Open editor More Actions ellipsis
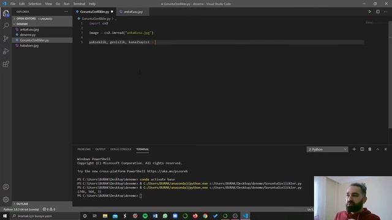 point(385,12)
